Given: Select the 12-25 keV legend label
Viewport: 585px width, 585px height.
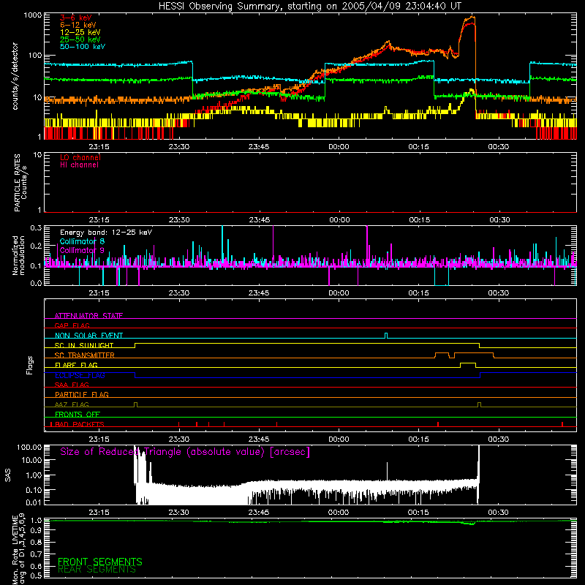Looking at the screenshot, I should pyautogui.click(x=80, y=32).
